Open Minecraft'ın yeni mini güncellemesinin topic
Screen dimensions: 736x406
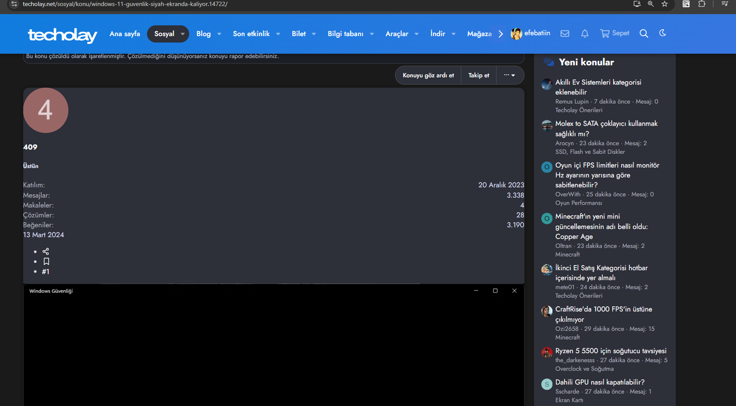tap(601, 226)
